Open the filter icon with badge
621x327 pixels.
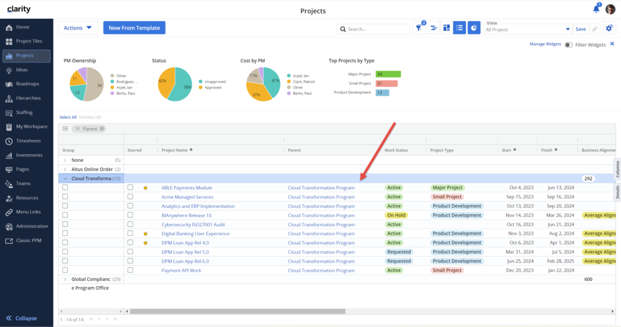(419, 28)
